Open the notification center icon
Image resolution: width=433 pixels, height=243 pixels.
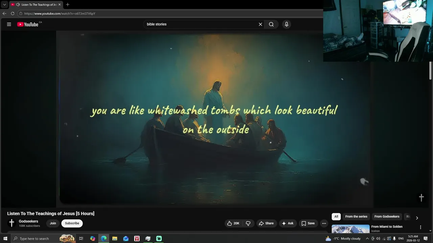pos(425,239)
